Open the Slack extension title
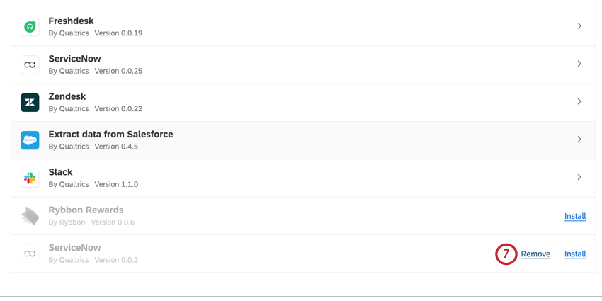The height and width of the screenshot is (301, 602). 60,172
